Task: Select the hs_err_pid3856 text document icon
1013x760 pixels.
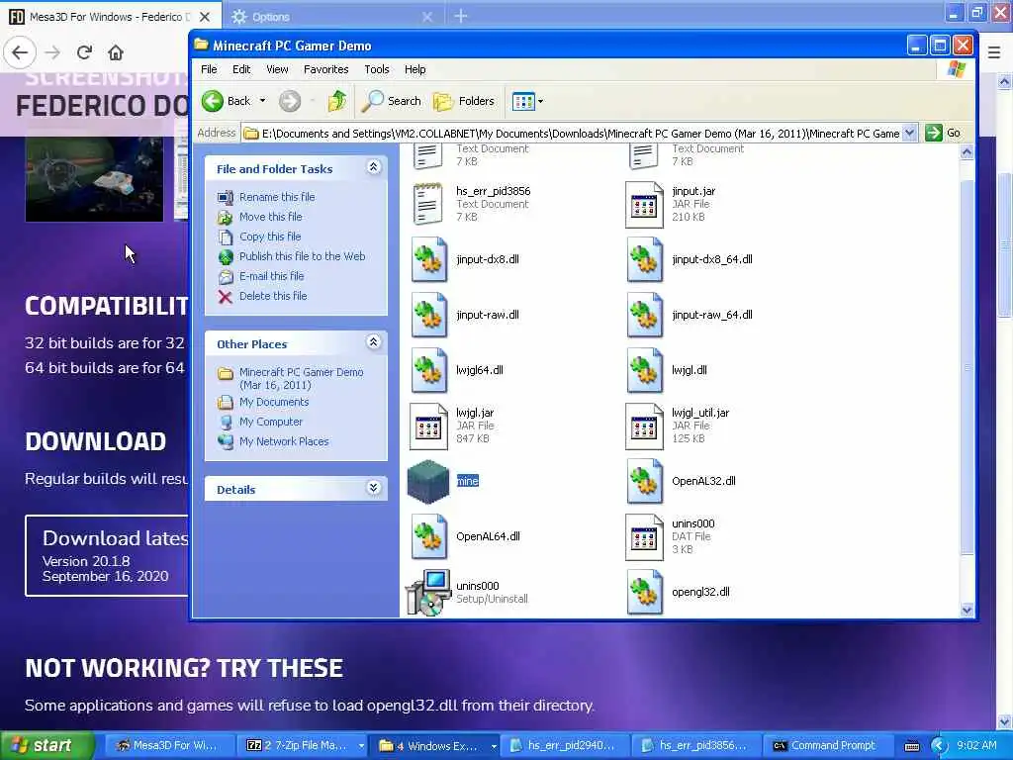Action: 427,204
